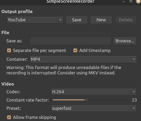141x121 pixels.
Task: Click the disabled Delete profile button
Action: 126,20
